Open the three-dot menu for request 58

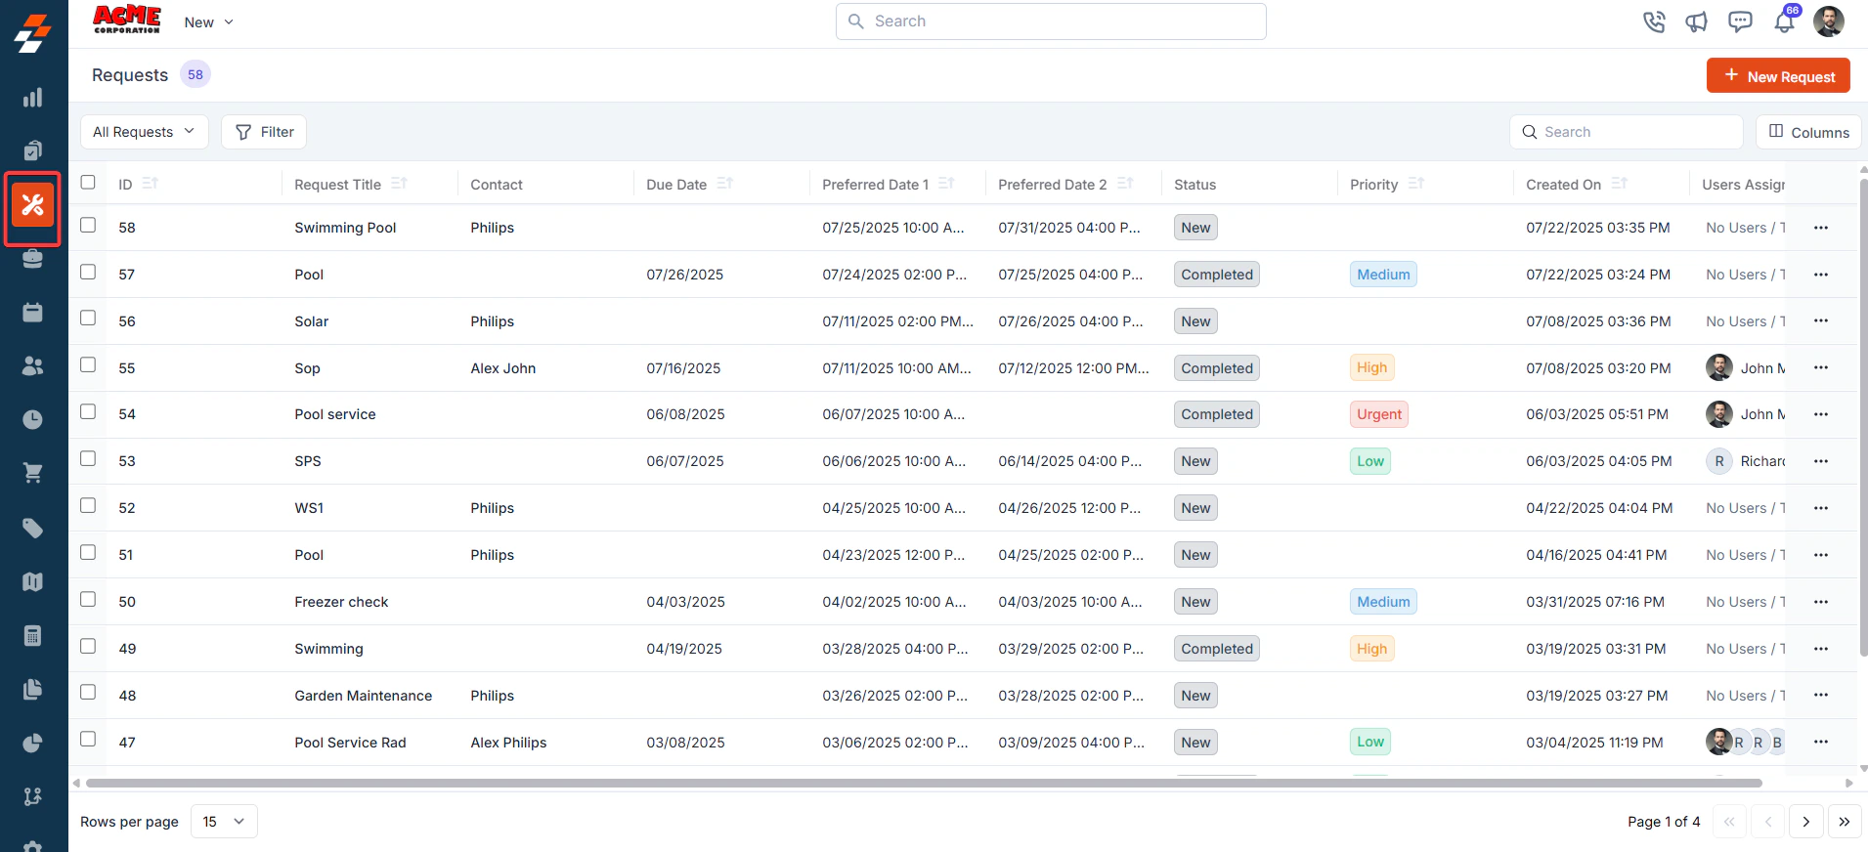tap(1820, 228)
